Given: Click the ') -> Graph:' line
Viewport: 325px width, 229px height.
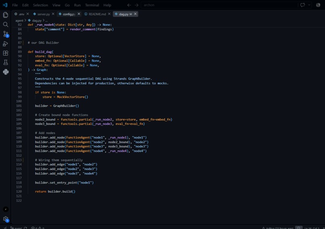Looking at the screenshot, I should (38, 70).
